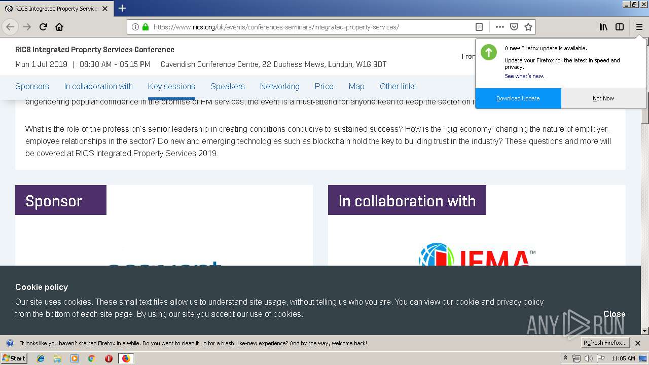The height and width of the screenshot is (365, 649).
Task: Go back to the previous page
Action: coord(10,27)
